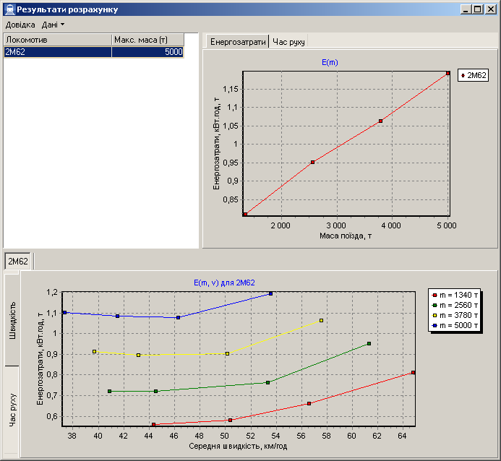Click the train app icon in title bar
The image size is (501, 461).
point(9,9)
